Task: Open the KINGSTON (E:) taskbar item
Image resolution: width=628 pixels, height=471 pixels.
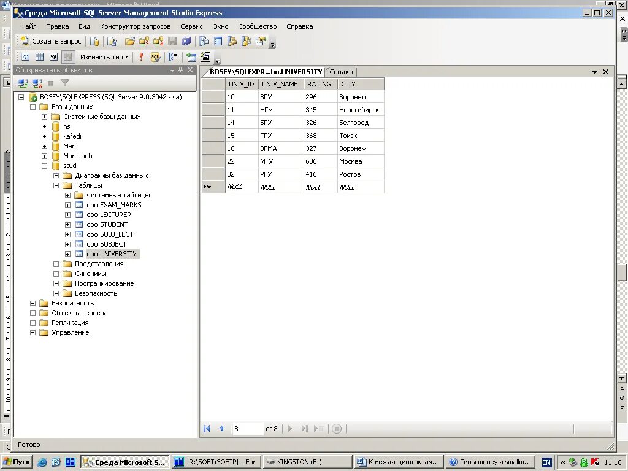Action: [x=308, y=462]
